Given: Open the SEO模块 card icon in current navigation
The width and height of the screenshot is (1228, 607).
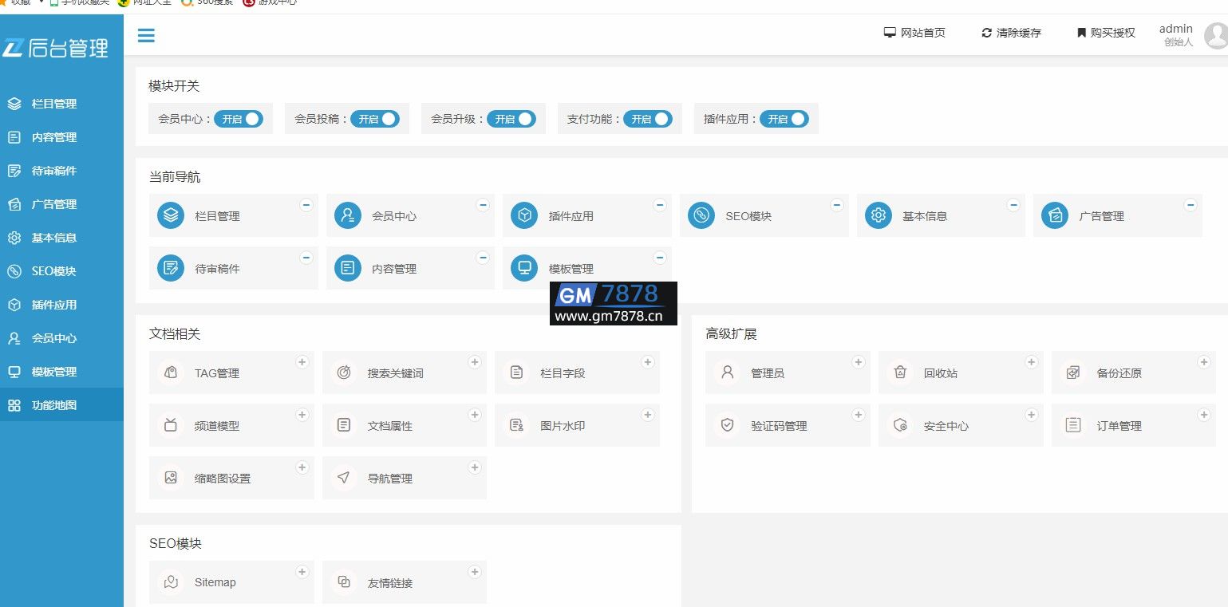Looking at the screenshot, I should point(701,215).
